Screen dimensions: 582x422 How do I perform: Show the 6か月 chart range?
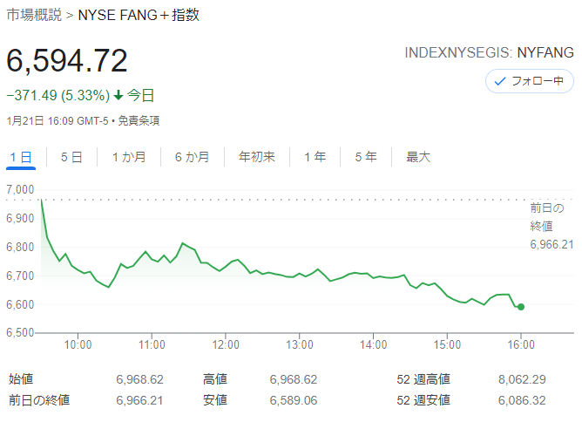pyautogui.click(x=192, y=157)
